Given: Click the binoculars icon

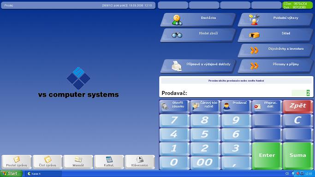Looking at the screenshot, I should pos(177,35).
